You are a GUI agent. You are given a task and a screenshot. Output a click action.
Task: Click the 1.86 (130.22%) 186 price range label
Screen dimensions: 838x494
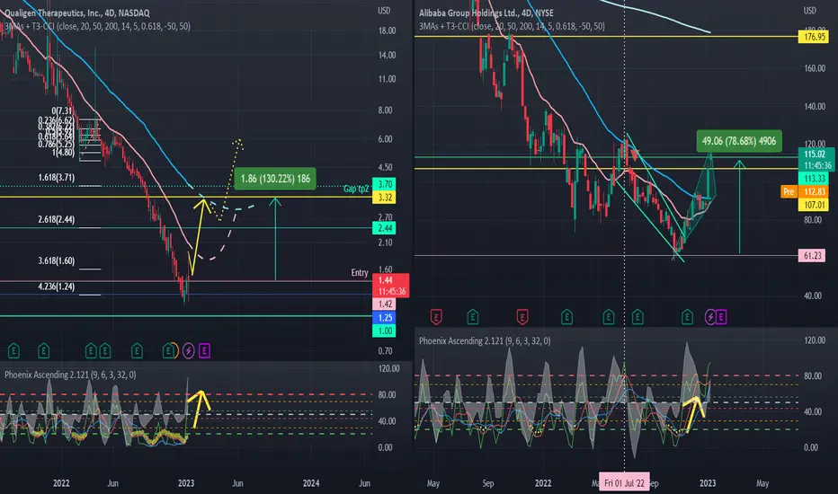pos(275,179)
